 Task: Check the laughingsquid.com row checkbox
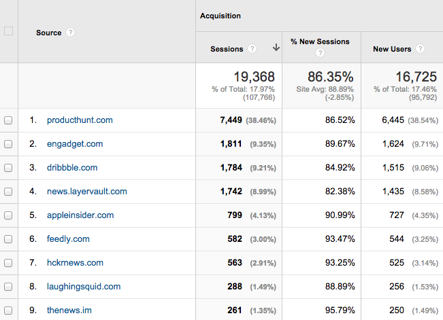[8, 287]
